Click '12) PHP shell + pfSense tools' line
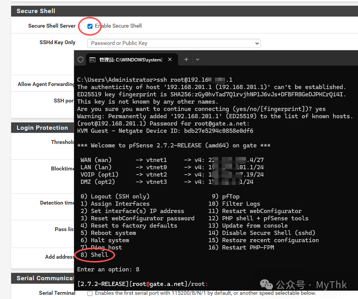 (x=259, y=218)
